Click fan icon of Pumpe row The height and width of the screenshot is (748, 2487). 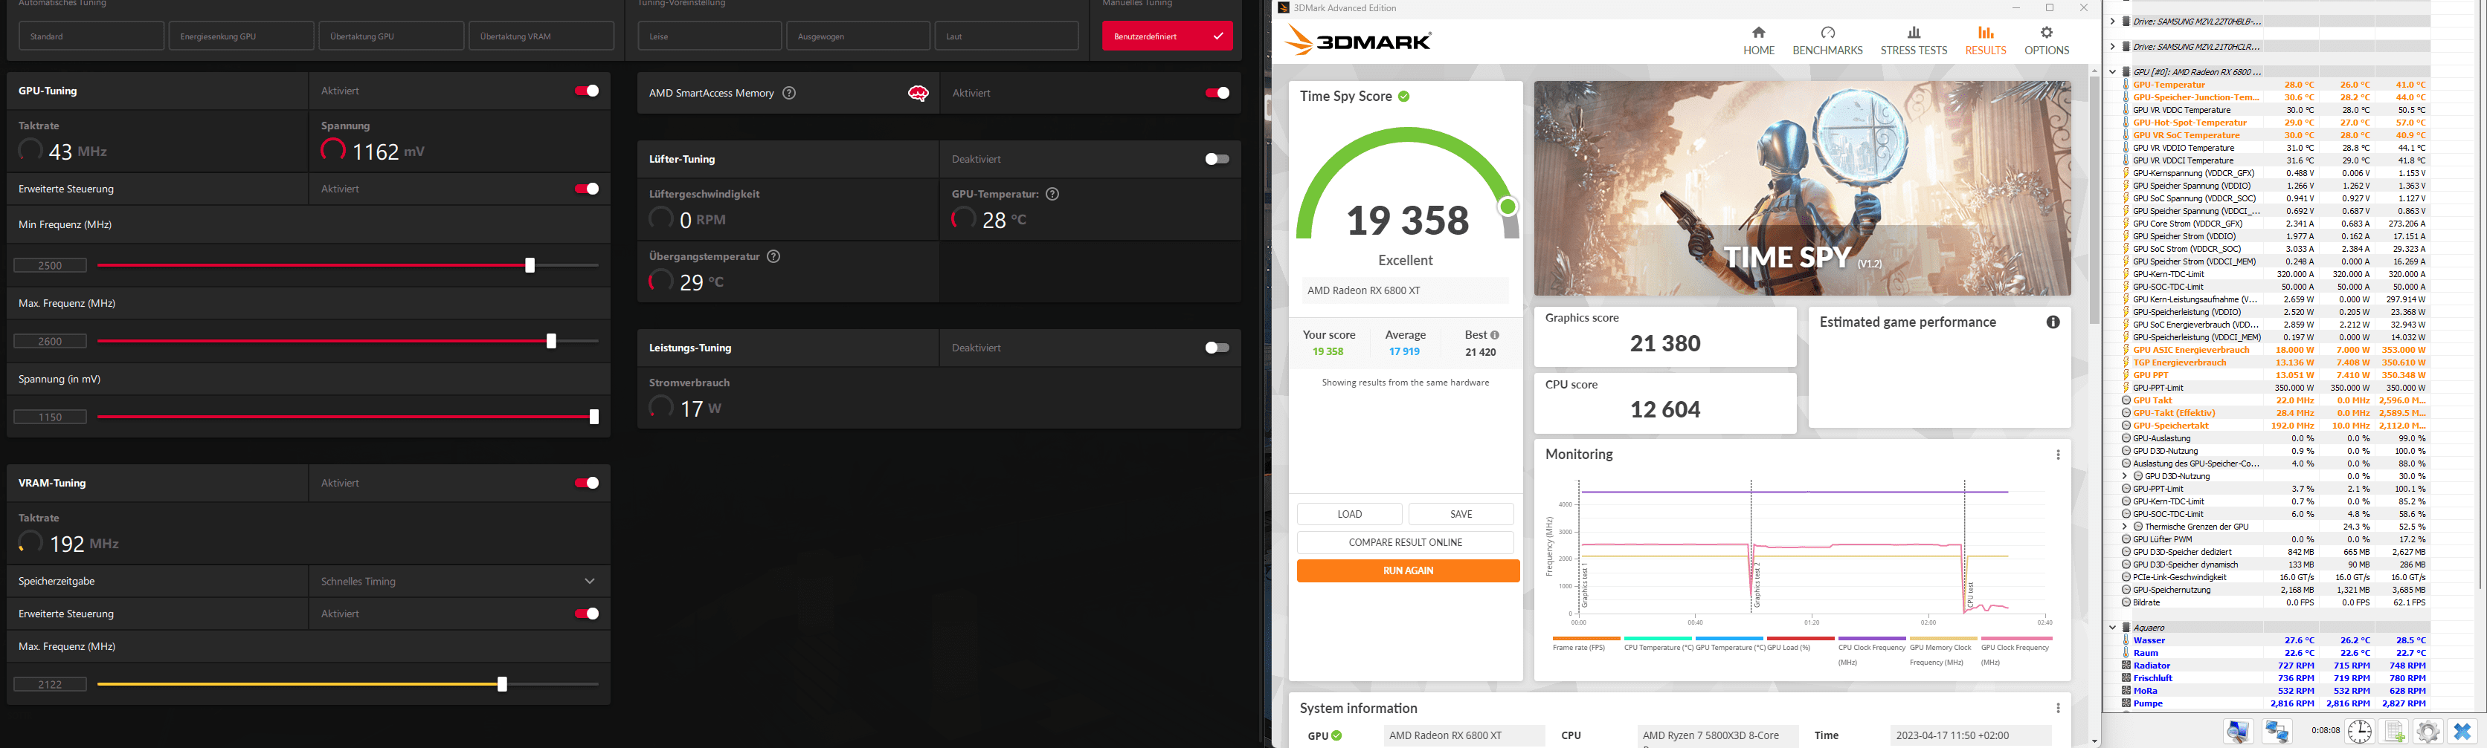click(x=2126, y=703)
